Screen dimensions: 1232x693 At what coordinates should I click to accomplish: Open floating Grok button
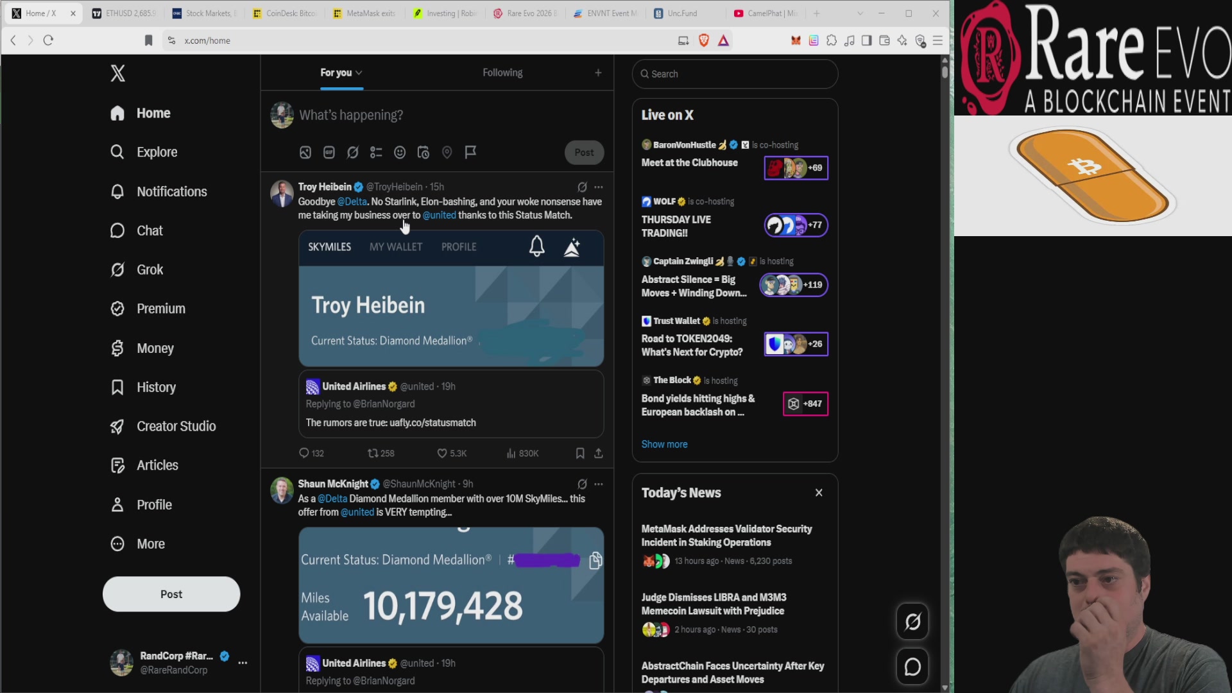point(912,621)
